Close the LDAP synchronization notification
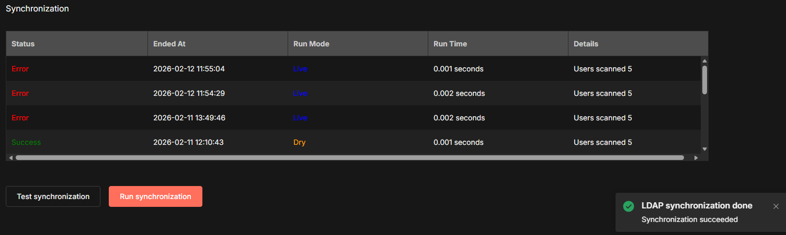786x235 pixels. [776, 206]
